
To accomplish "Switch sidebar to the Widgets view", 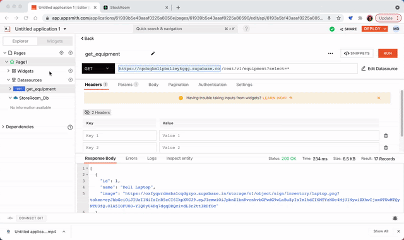I will tap(55, 41).
